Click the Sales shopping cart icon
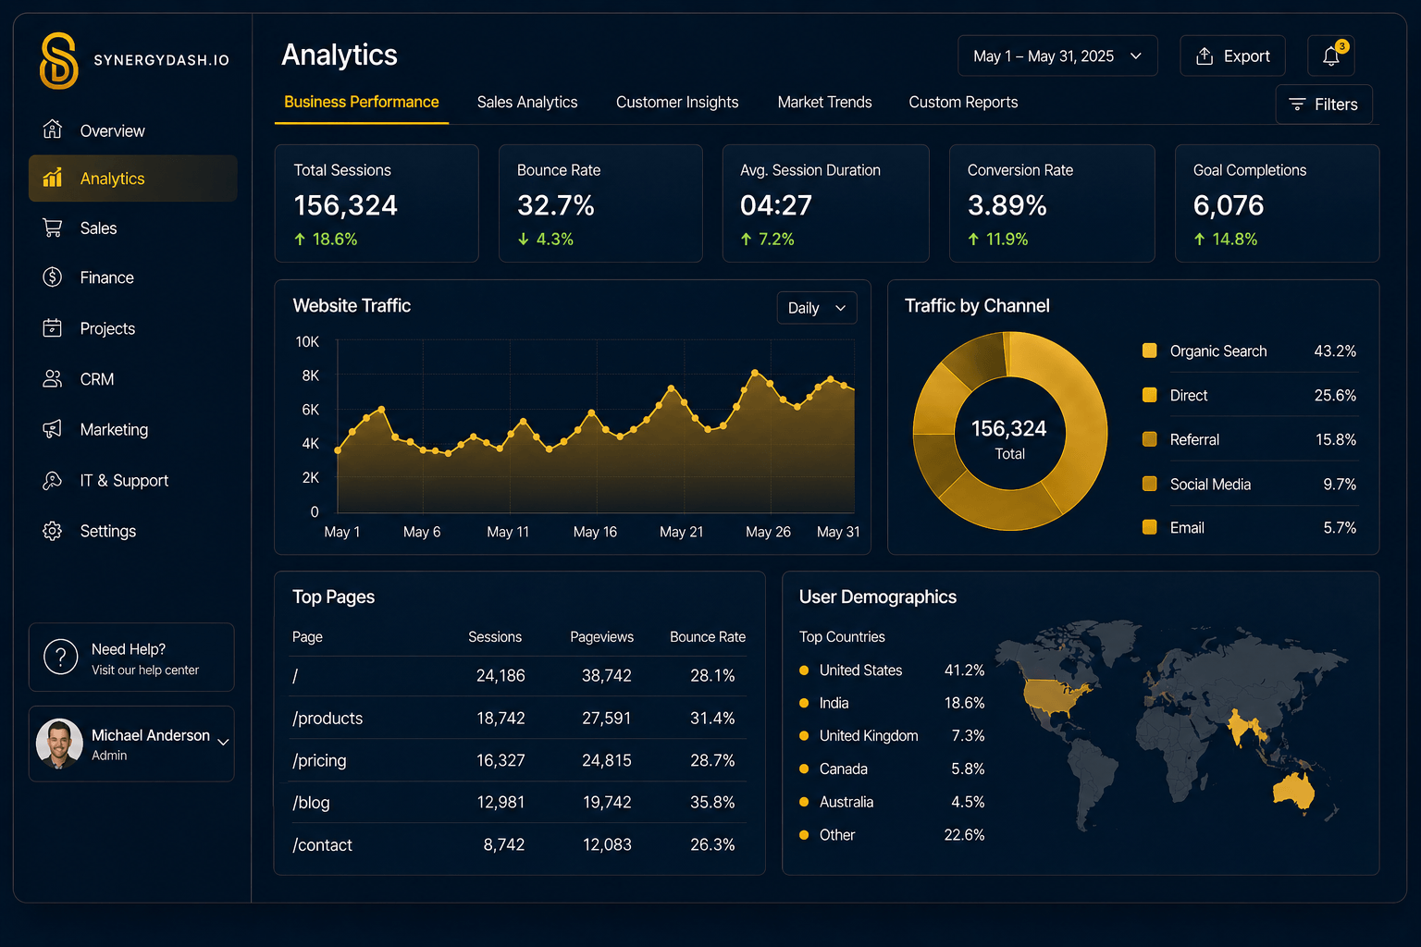This screenshot has height=947, width=1421. [x=53, y=228]
